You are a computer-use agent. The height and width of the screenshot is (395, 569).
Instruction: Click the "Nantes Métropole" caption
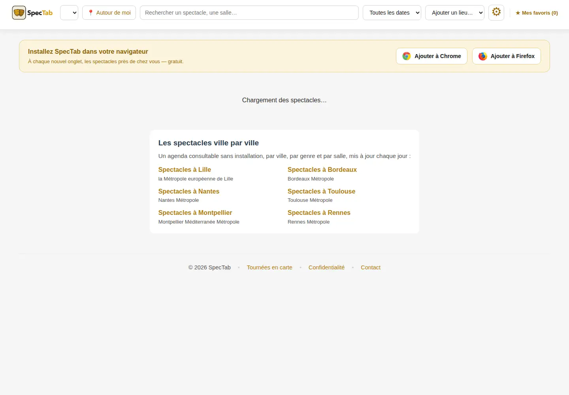(x=179, y=200)
